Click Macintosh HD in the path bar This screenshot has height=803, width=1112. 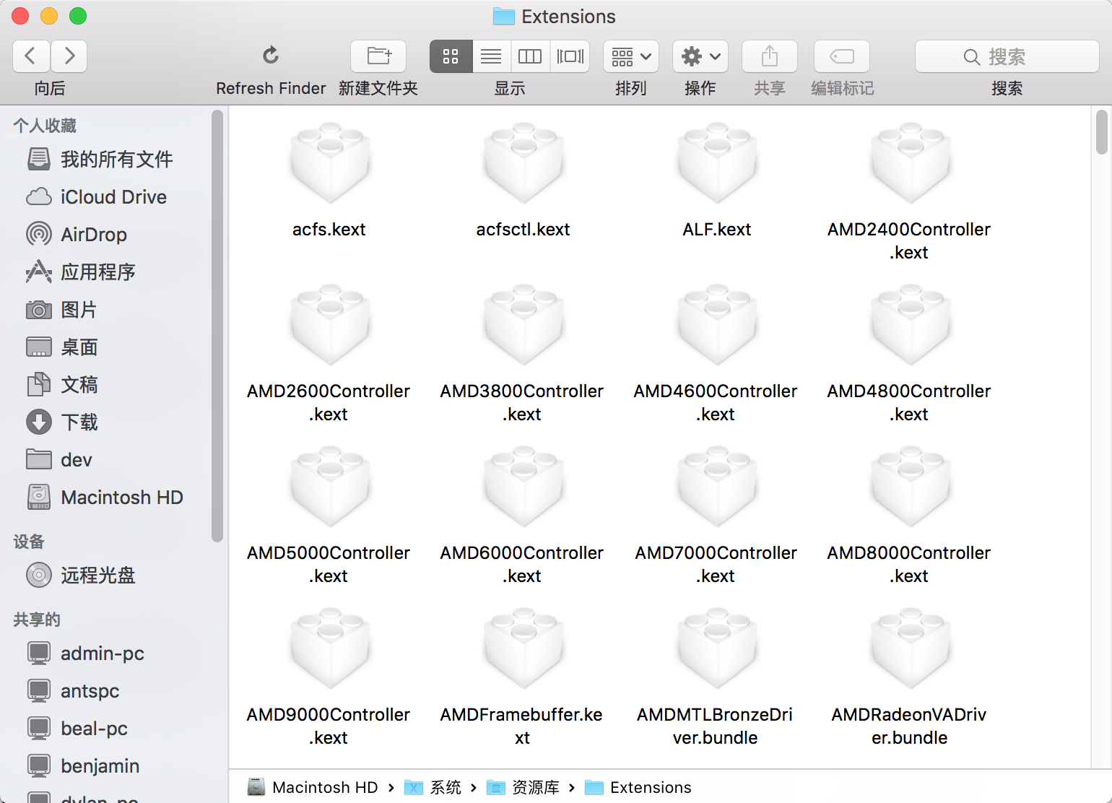tap(313, 787)
